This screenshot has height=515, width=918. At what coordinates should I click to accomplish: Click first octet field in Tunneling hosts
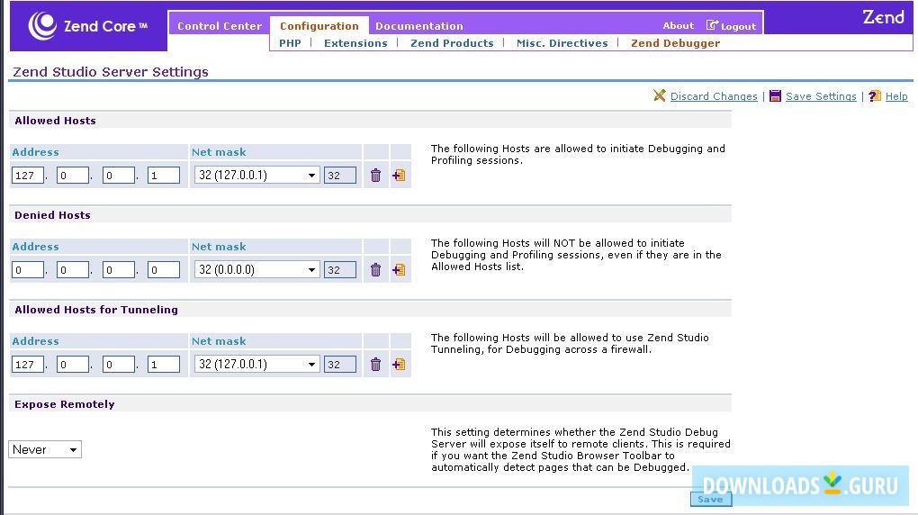pyautogui.click(x=28, y=365)
